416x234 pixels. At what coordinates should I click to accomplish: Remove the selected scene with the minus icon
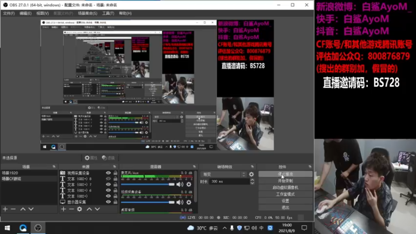(13, 209)
